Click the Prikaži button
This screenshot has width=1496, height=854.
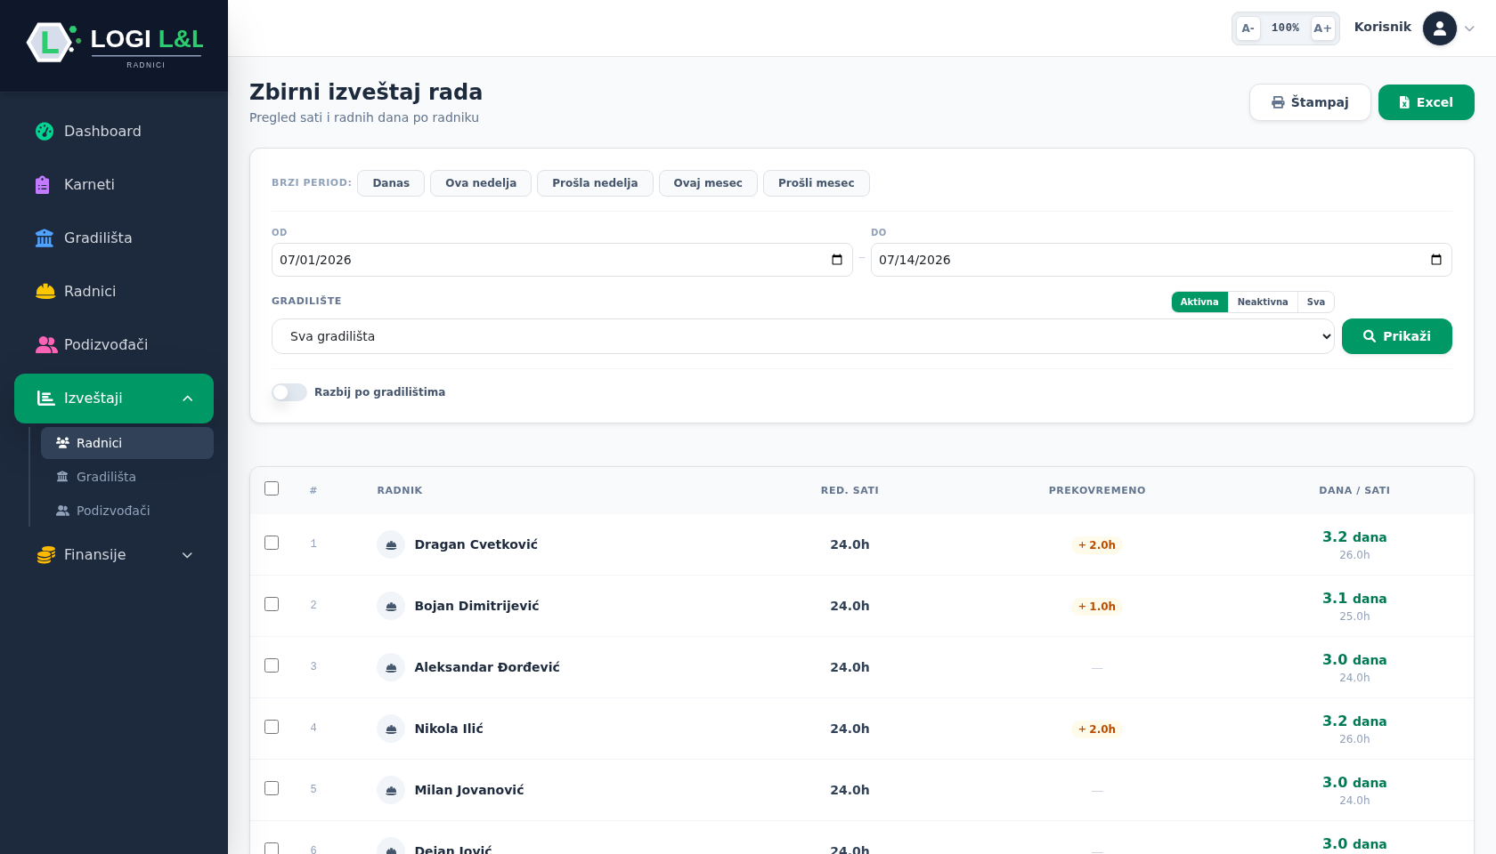[1396, 336]
